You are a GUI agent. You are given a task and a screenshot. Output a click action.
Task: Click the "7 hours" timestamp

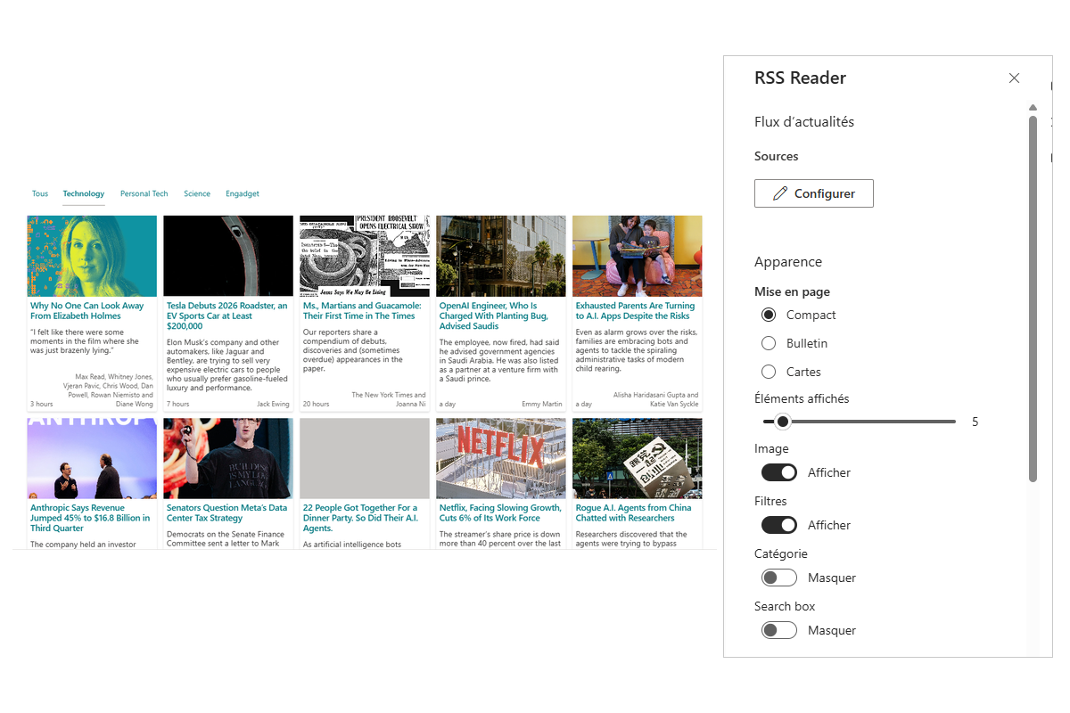[177, 404]
